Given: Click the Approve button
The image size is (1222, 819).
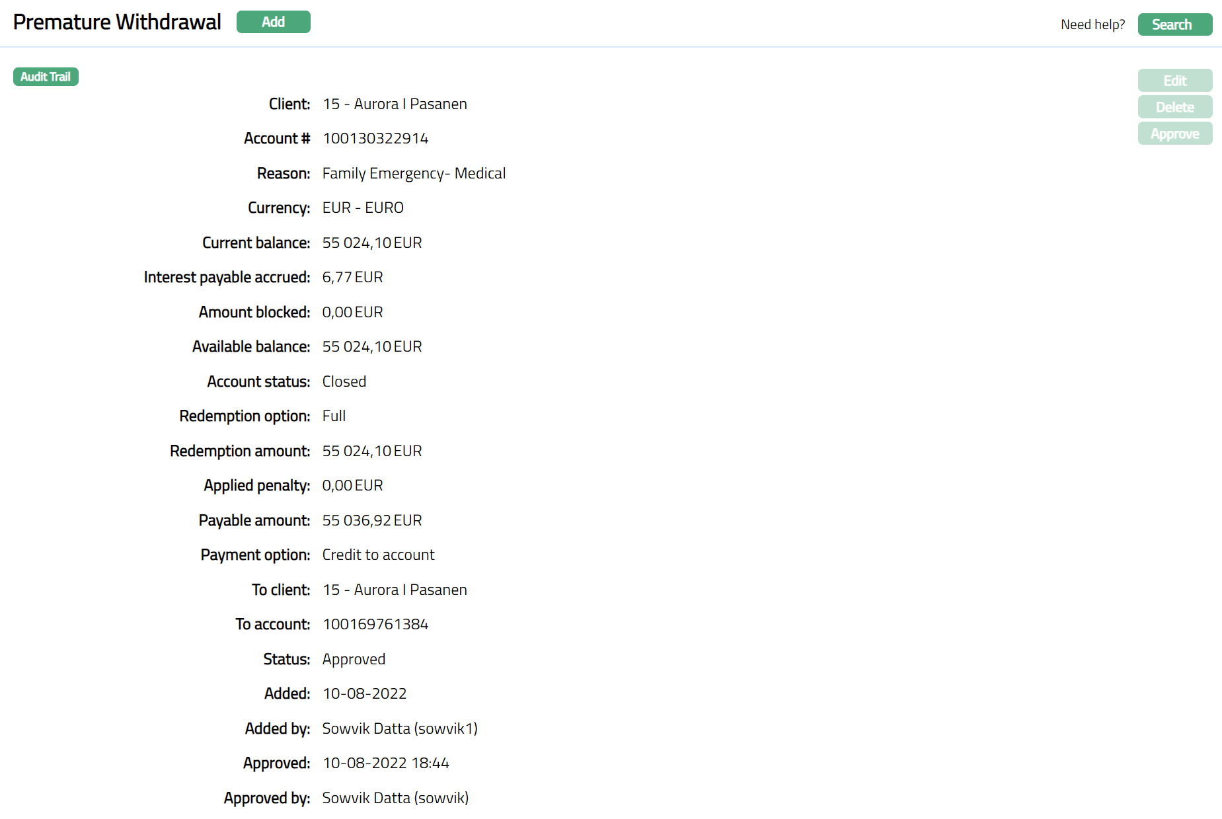Looking at the screenshot, I should (1174, 134).
